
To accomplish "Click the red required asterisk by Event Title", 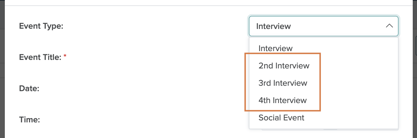I will pyautogui.click(x=65, y=57).
